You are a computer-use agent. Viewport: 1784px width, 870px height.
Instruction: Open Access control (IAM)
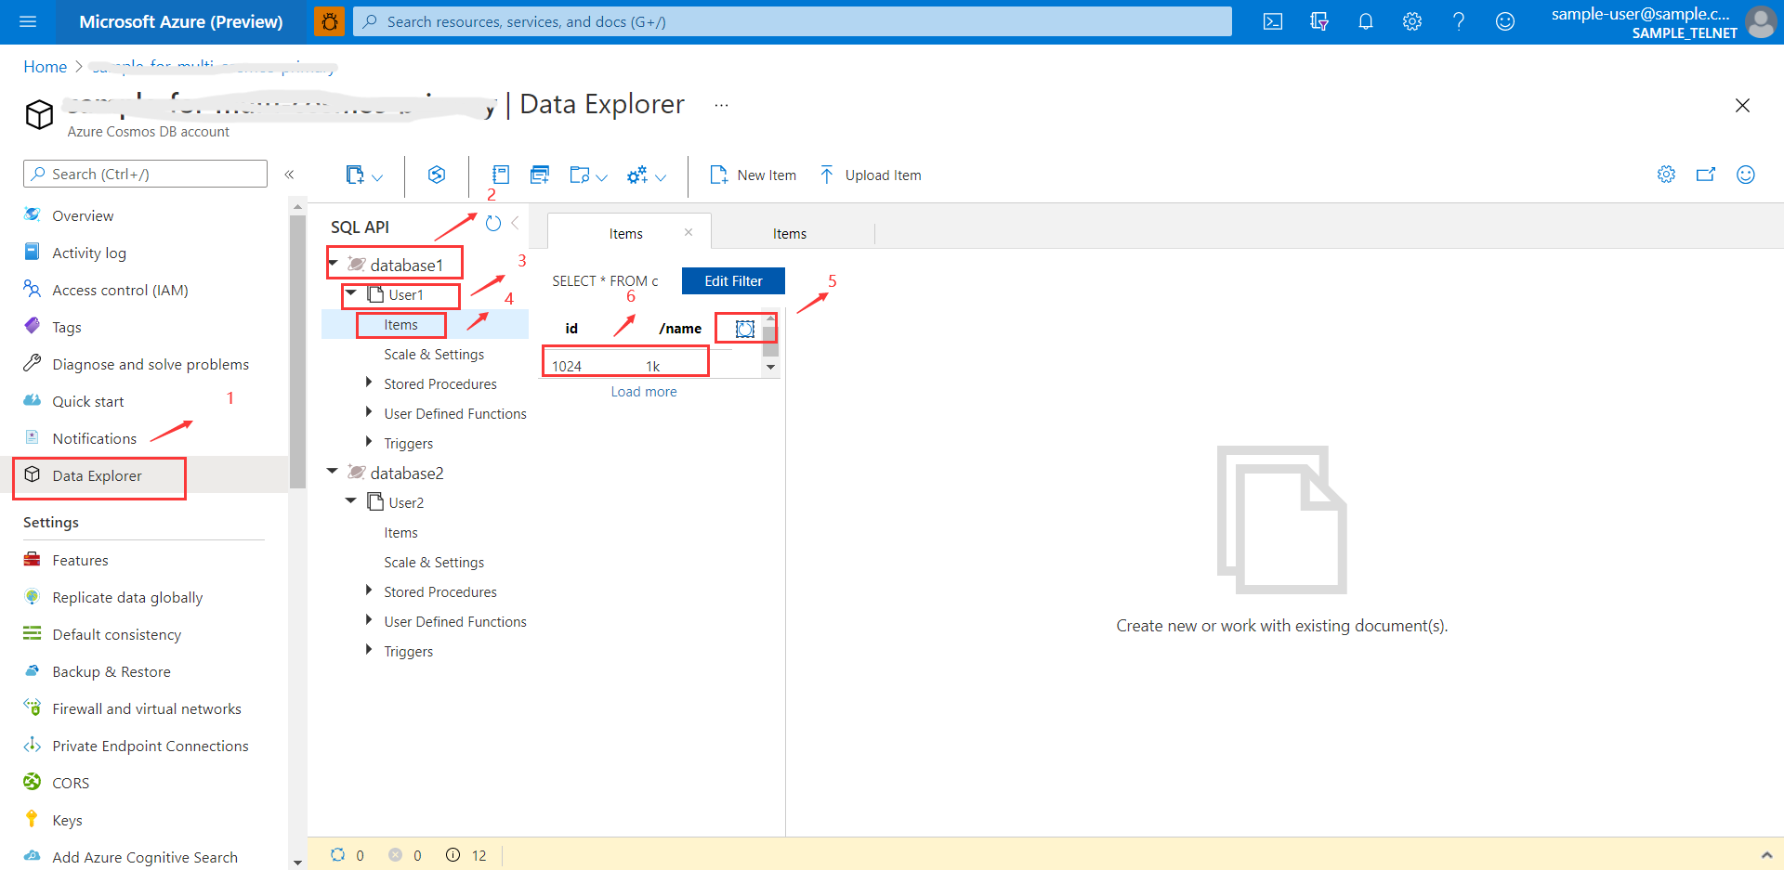coord(120,290)
